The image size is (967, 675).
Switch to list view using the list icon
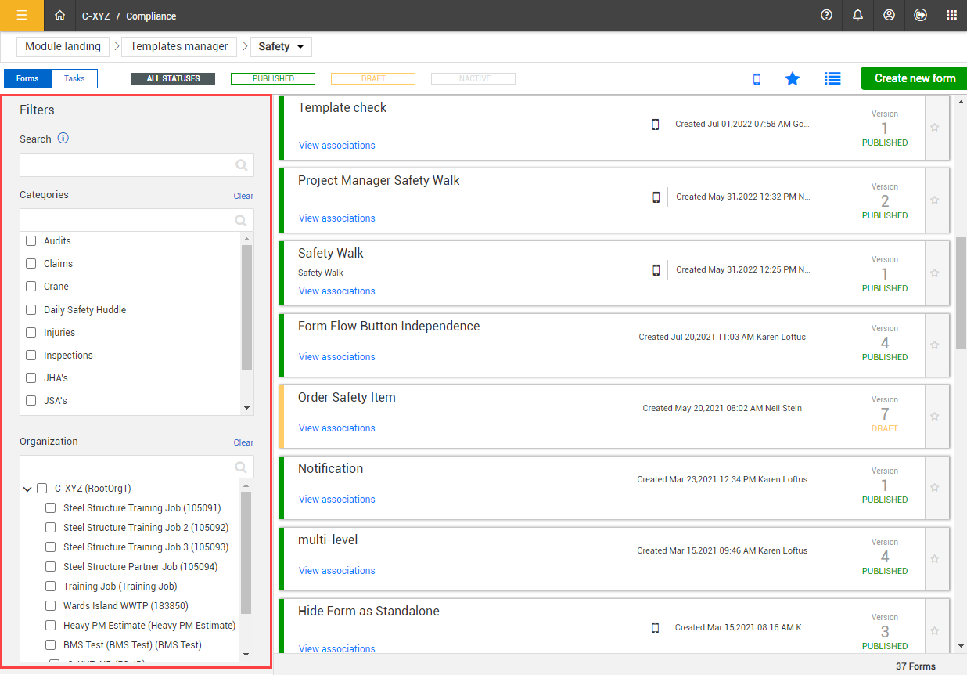[x=832, y=78]
